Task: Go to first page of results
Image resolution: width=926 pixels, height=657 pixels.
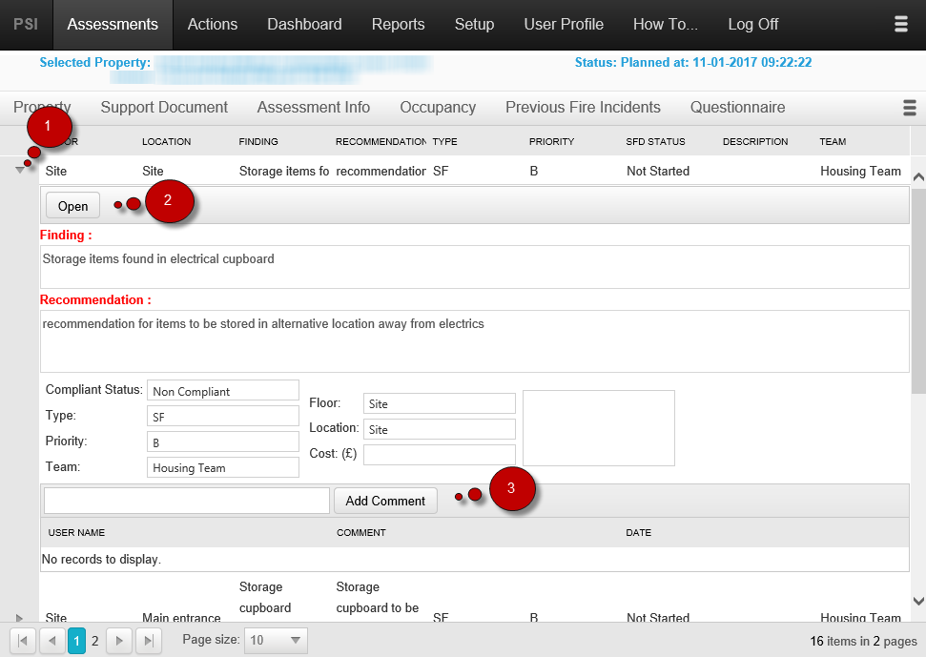Action: tap(23, 641)
